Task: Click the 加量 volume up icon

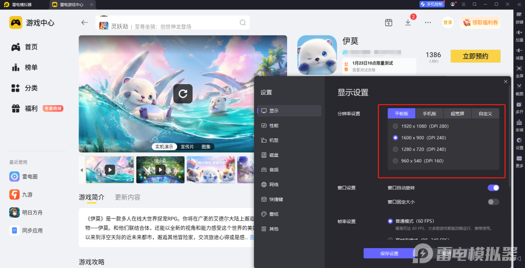Action: [x=519, y=32]
